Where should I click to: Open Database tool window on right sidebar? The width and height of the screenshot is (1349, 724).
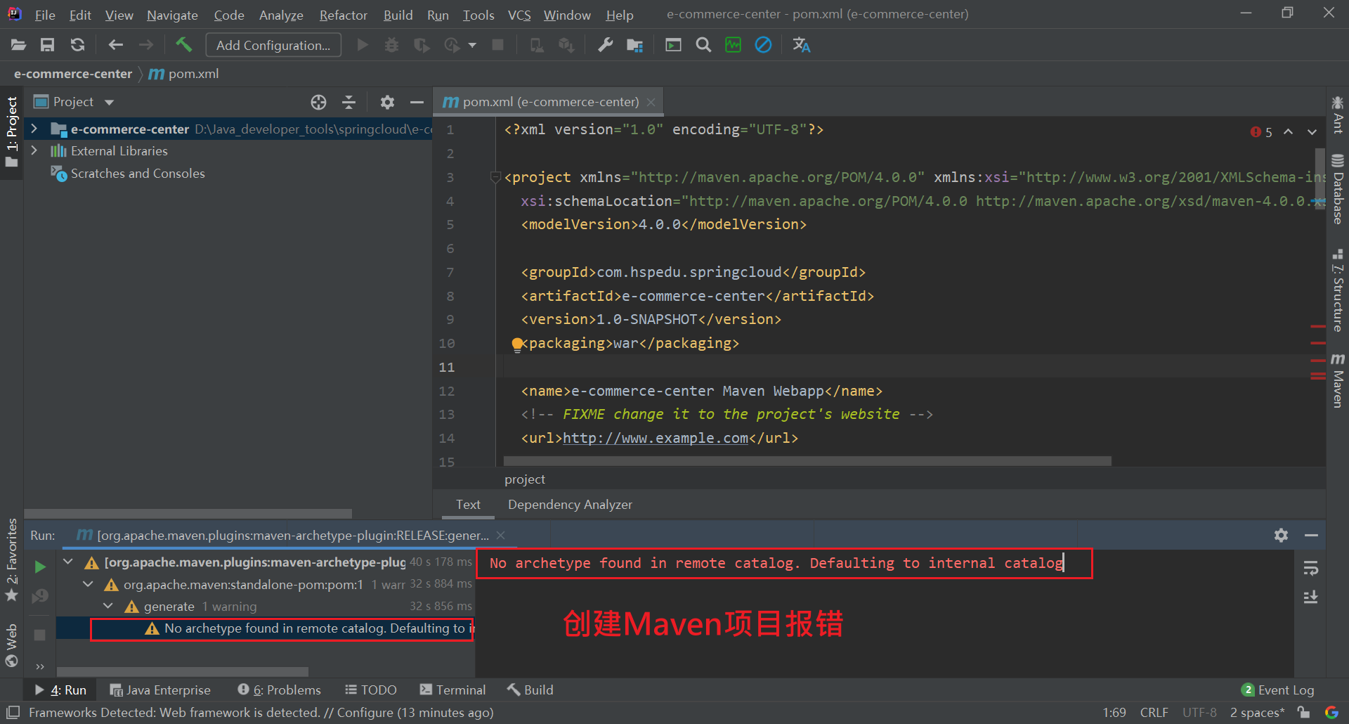point(1338,188)
